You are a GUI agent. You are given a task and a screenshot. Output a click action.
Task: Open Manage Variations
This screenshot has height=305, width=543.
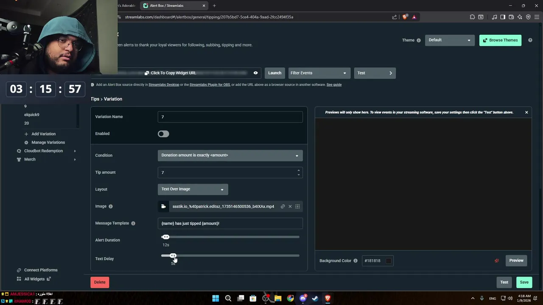click(x=48, y=142)
